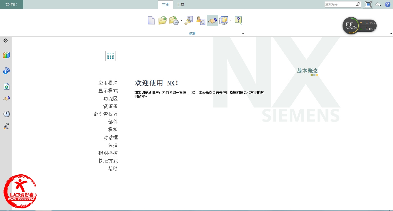Screen dimensions: 393x211
Task: Open pointing hand panel in left sidebar
Action: (6, 99)
